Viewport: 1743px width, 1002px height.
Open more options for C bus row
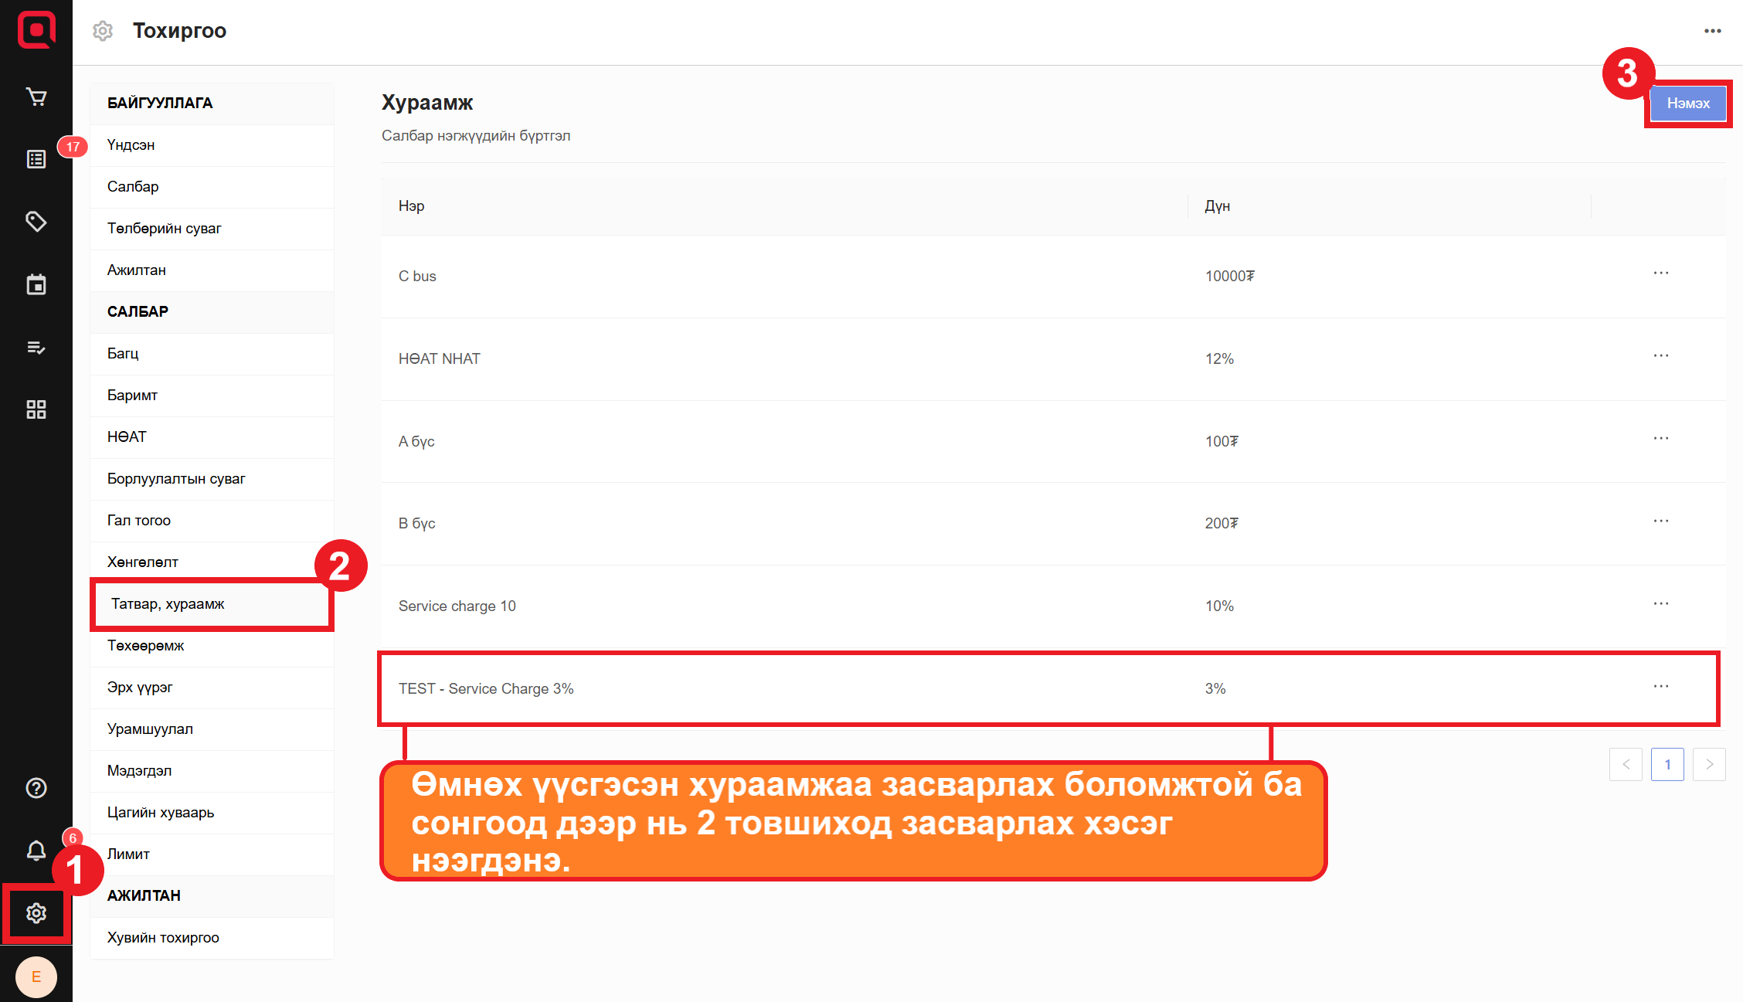click(x=1661, y=273)
